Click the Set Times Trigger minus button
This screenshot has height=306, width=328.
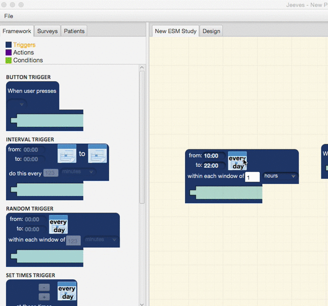click(44, 288)
